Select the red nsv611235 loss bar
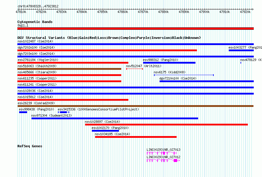This screenshot has height=177, width=262. [69, 81]
